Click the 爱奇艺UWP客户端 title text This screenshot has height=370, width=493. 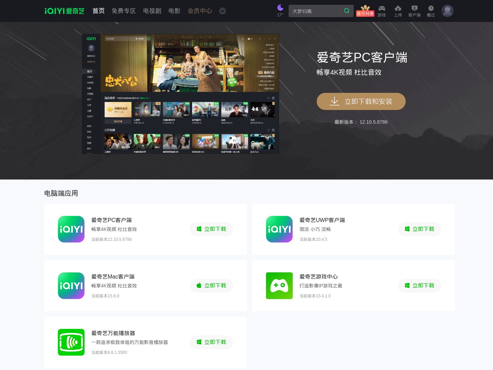tap(322, 220)
